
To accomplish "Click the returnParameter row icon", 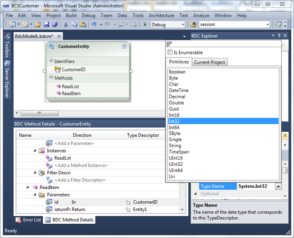I will (49, 209).
